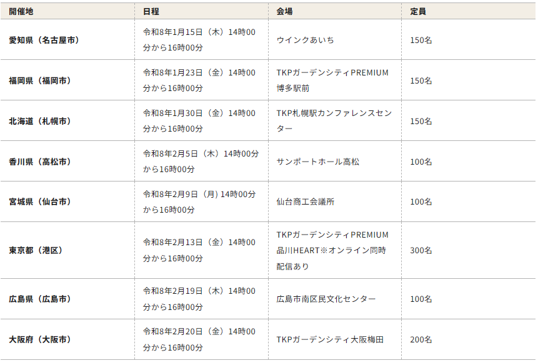Click the 広島県（広島市） location cell
Viewport: 538px width, 363px height.
click(39, 299)
